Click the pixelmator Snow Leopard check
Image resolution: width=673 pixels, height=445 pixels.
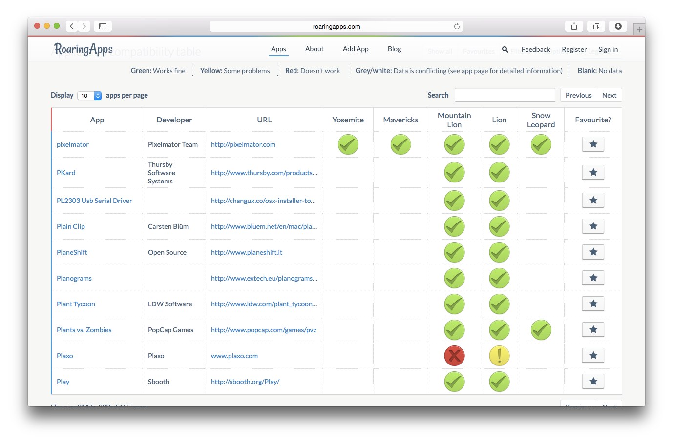[x=541, y=144]
